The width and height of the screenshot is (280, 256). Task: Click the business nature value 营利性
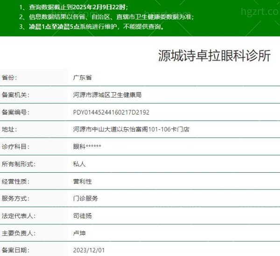point(83,181)
